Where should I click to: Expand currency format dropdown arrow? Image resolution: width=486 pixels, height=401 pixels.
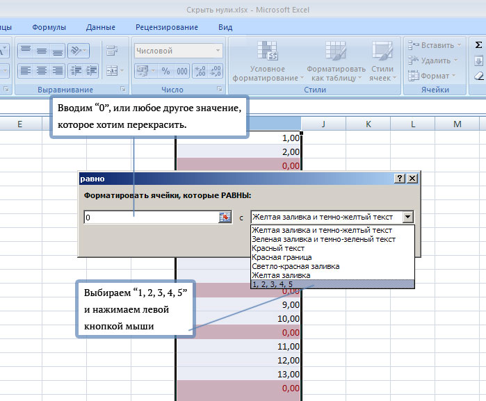point(154,71)
